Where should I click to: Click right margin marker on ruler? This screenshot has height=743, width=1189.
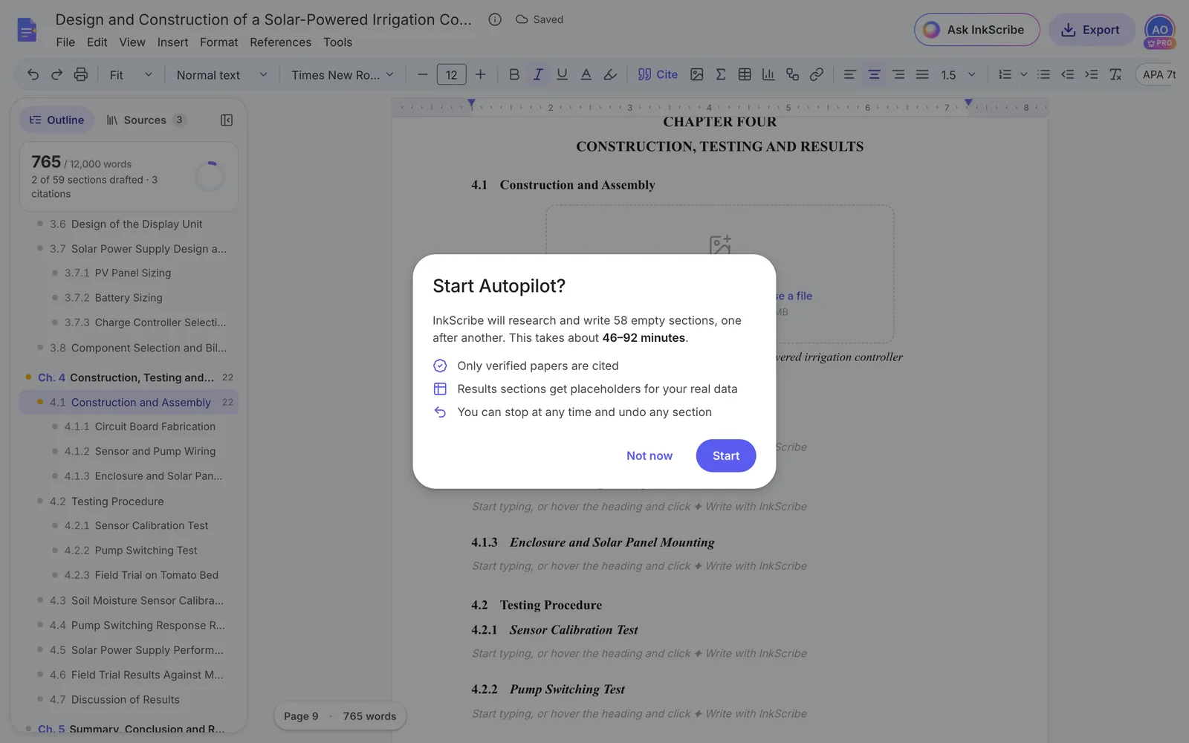[x=968, y=103]
